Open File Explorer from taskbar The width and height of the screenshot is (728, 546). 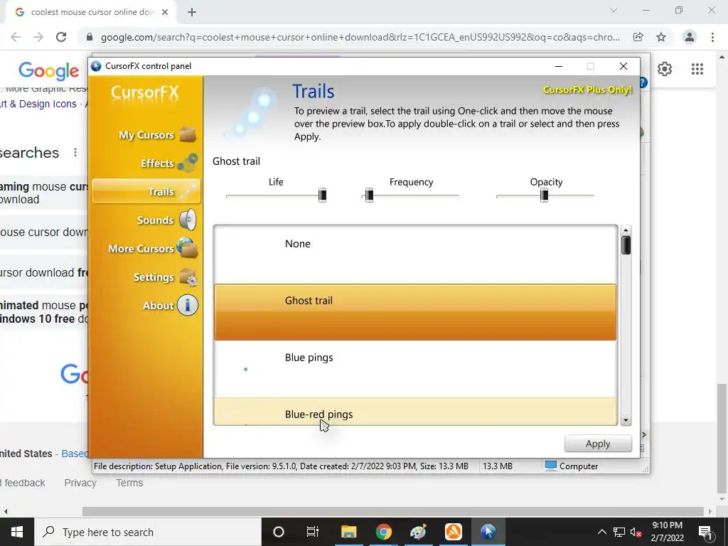tap(348, 532)
